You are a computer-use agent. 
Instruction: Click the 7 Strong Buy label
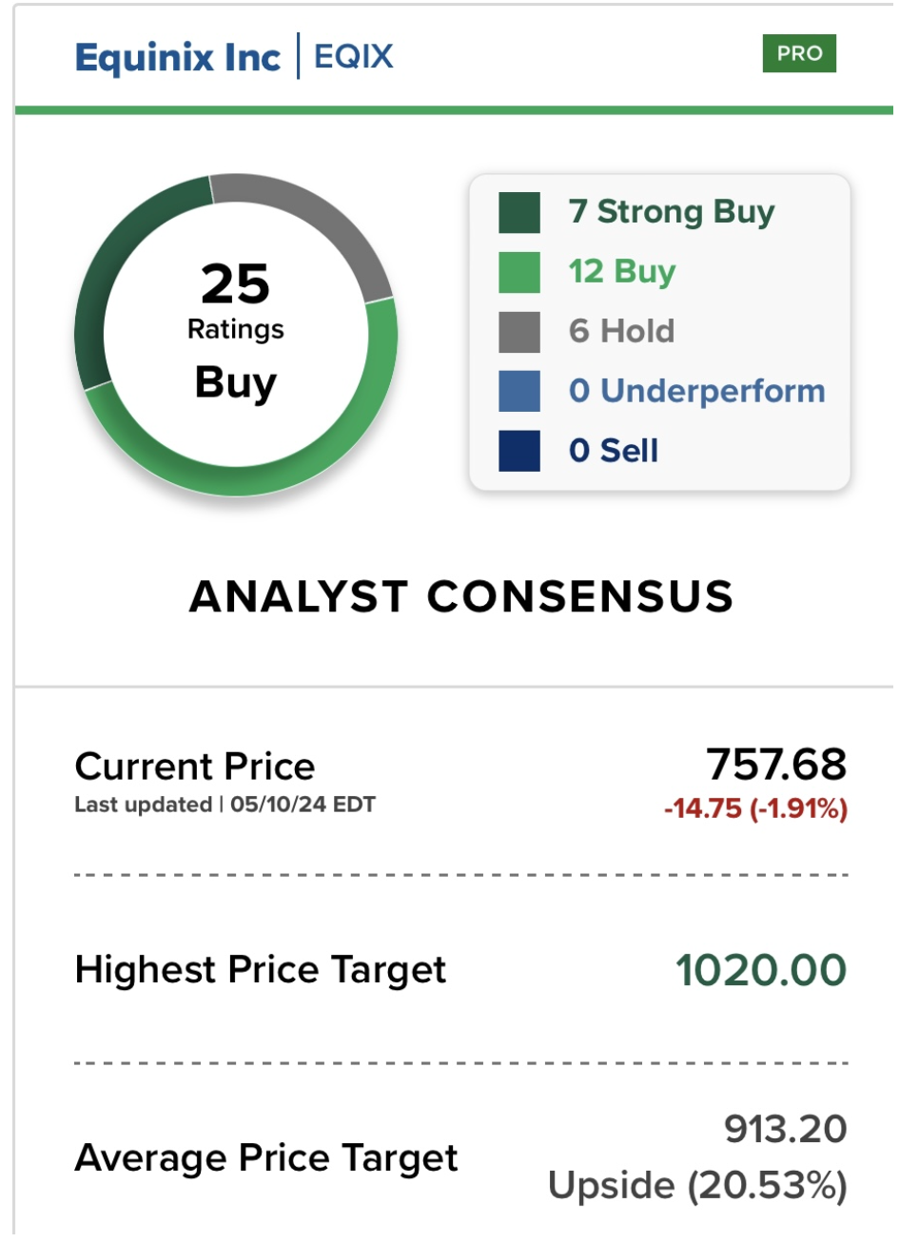tap(671, 211)
